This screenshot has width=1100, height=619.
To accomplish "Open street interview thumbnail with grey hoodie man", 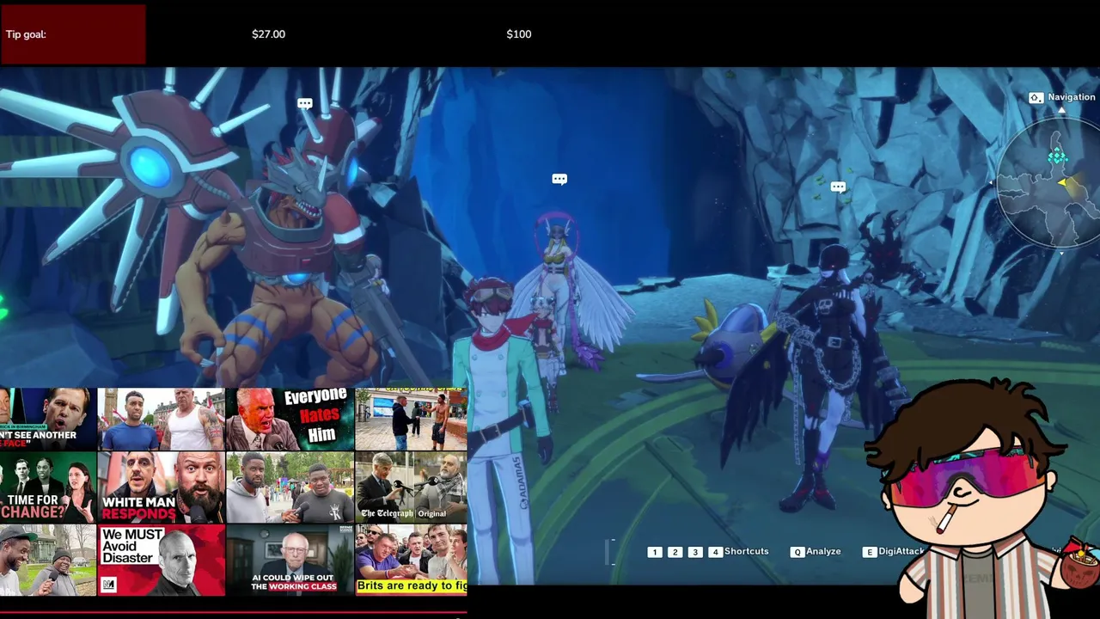I will (290, 487).
